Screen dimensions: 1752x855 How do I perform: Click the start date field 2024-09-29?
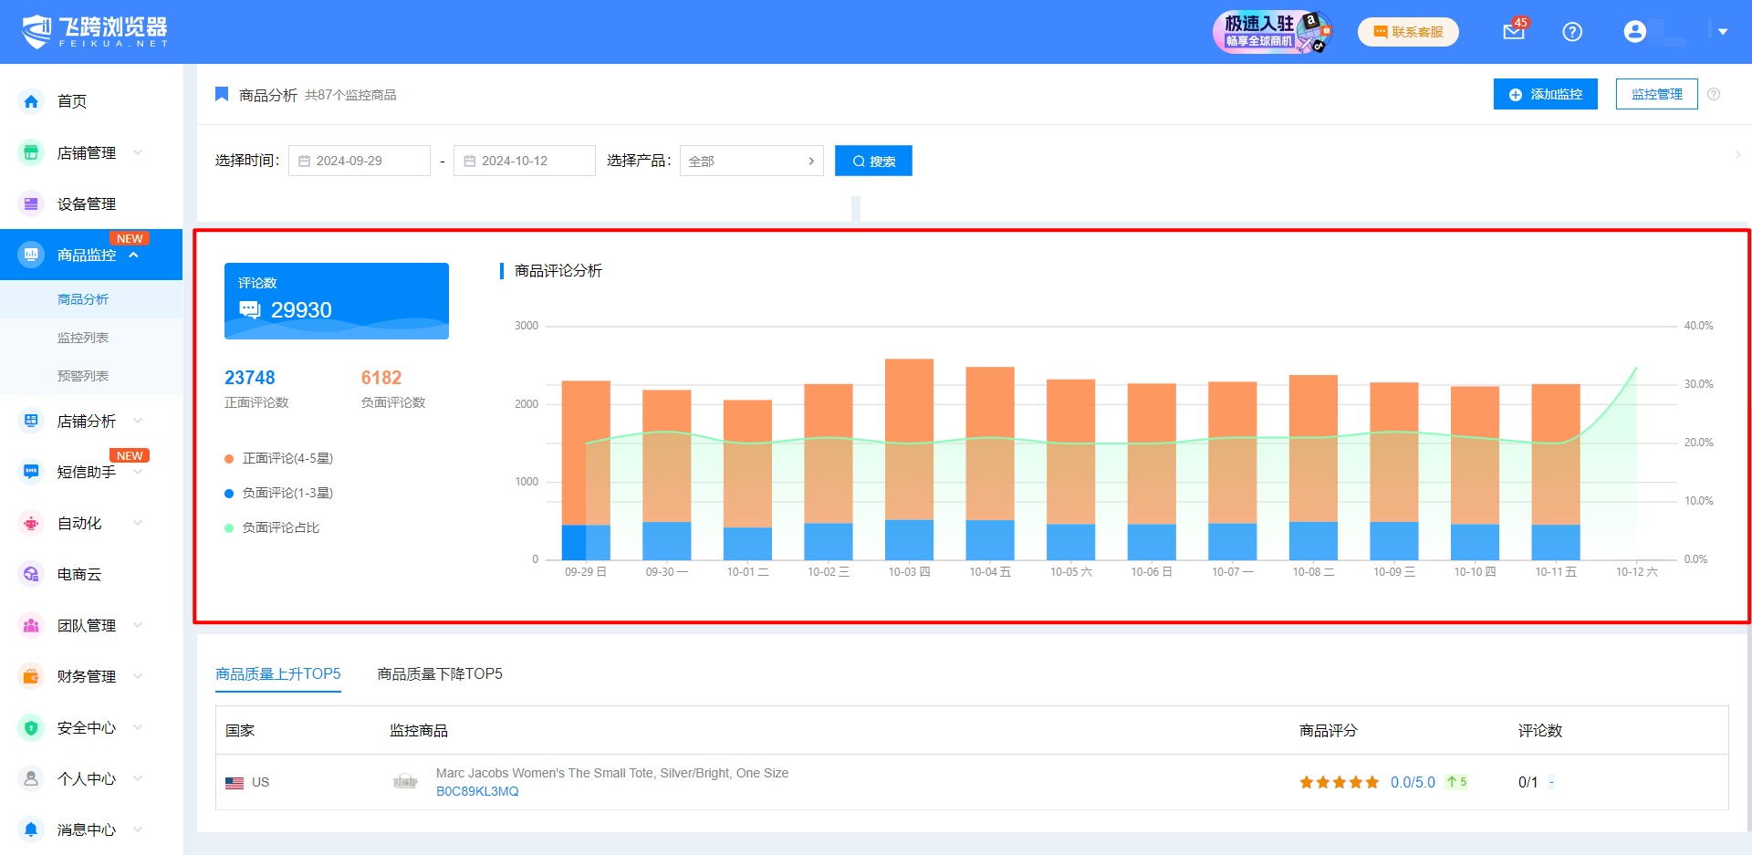360,161
